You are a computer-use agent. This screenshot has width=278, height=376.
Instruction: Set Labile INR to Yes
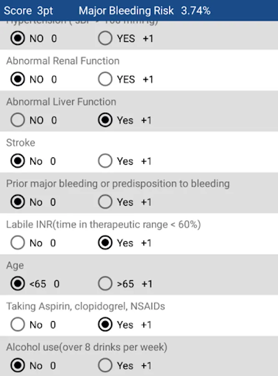click(105, 243)
